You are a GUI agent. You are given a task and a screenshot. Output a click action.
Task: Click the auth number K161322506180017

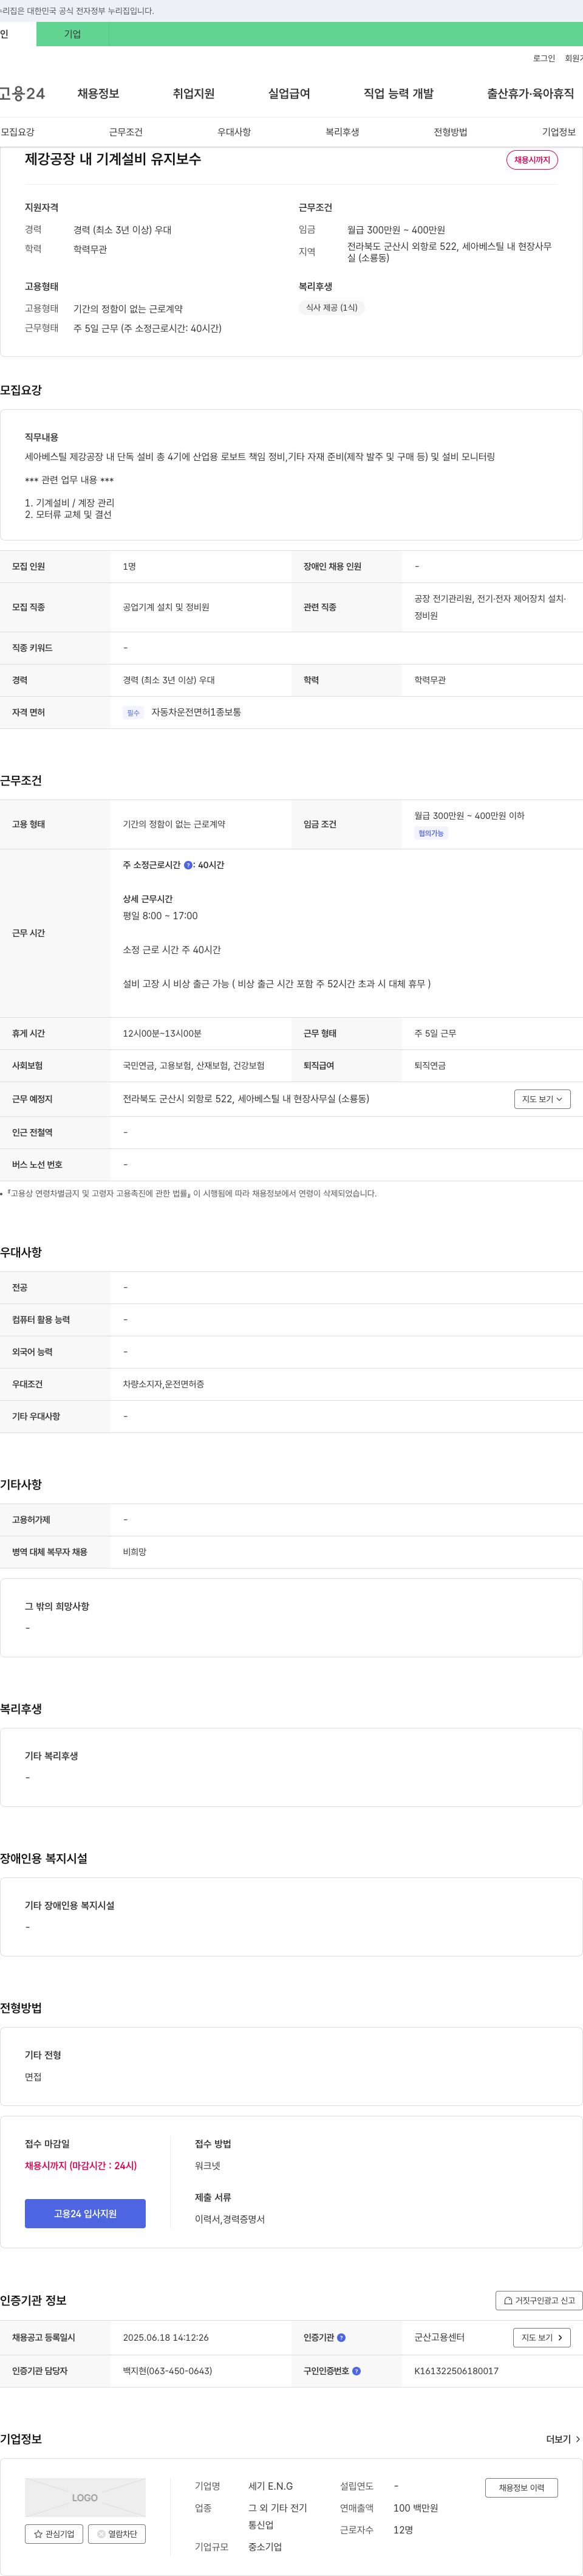coord(456,2370)
